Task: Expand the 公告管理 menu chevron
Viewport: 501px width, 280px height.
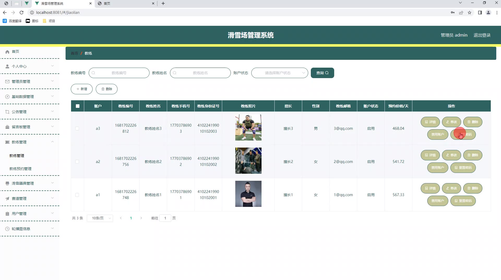Action: (x=52, y=112)
